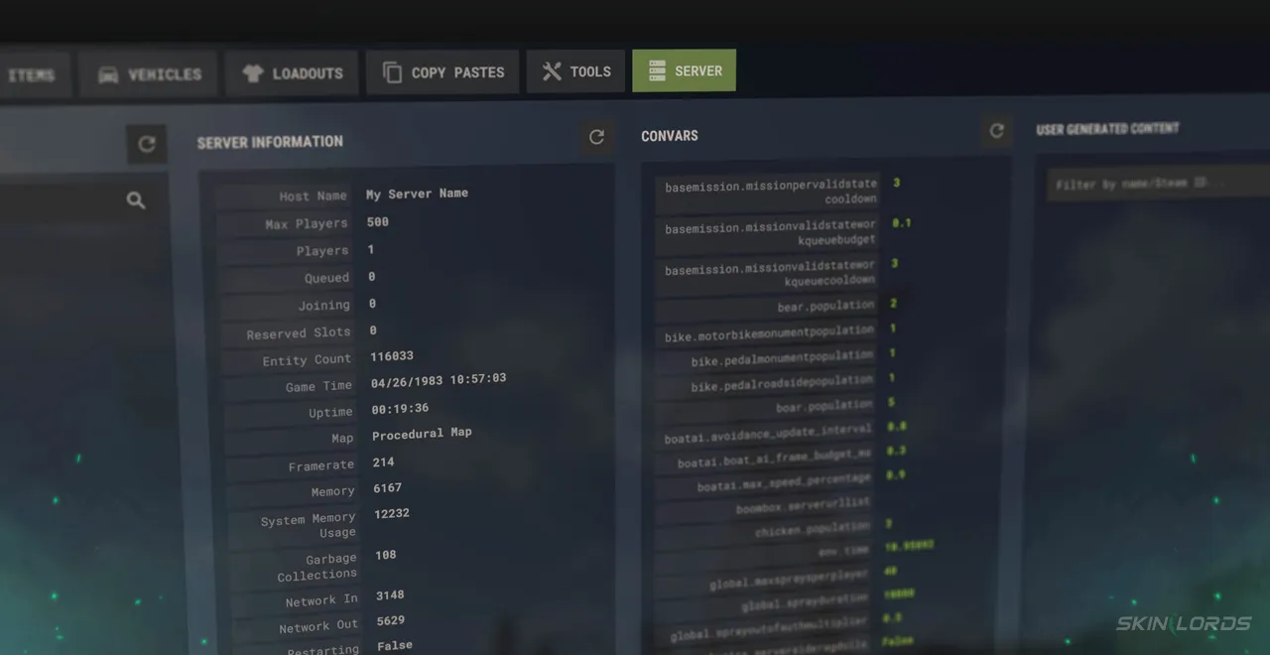Click the Players label
This screenshot has height=655, width=1270.
pyautogui.click(x=321, y=251)
